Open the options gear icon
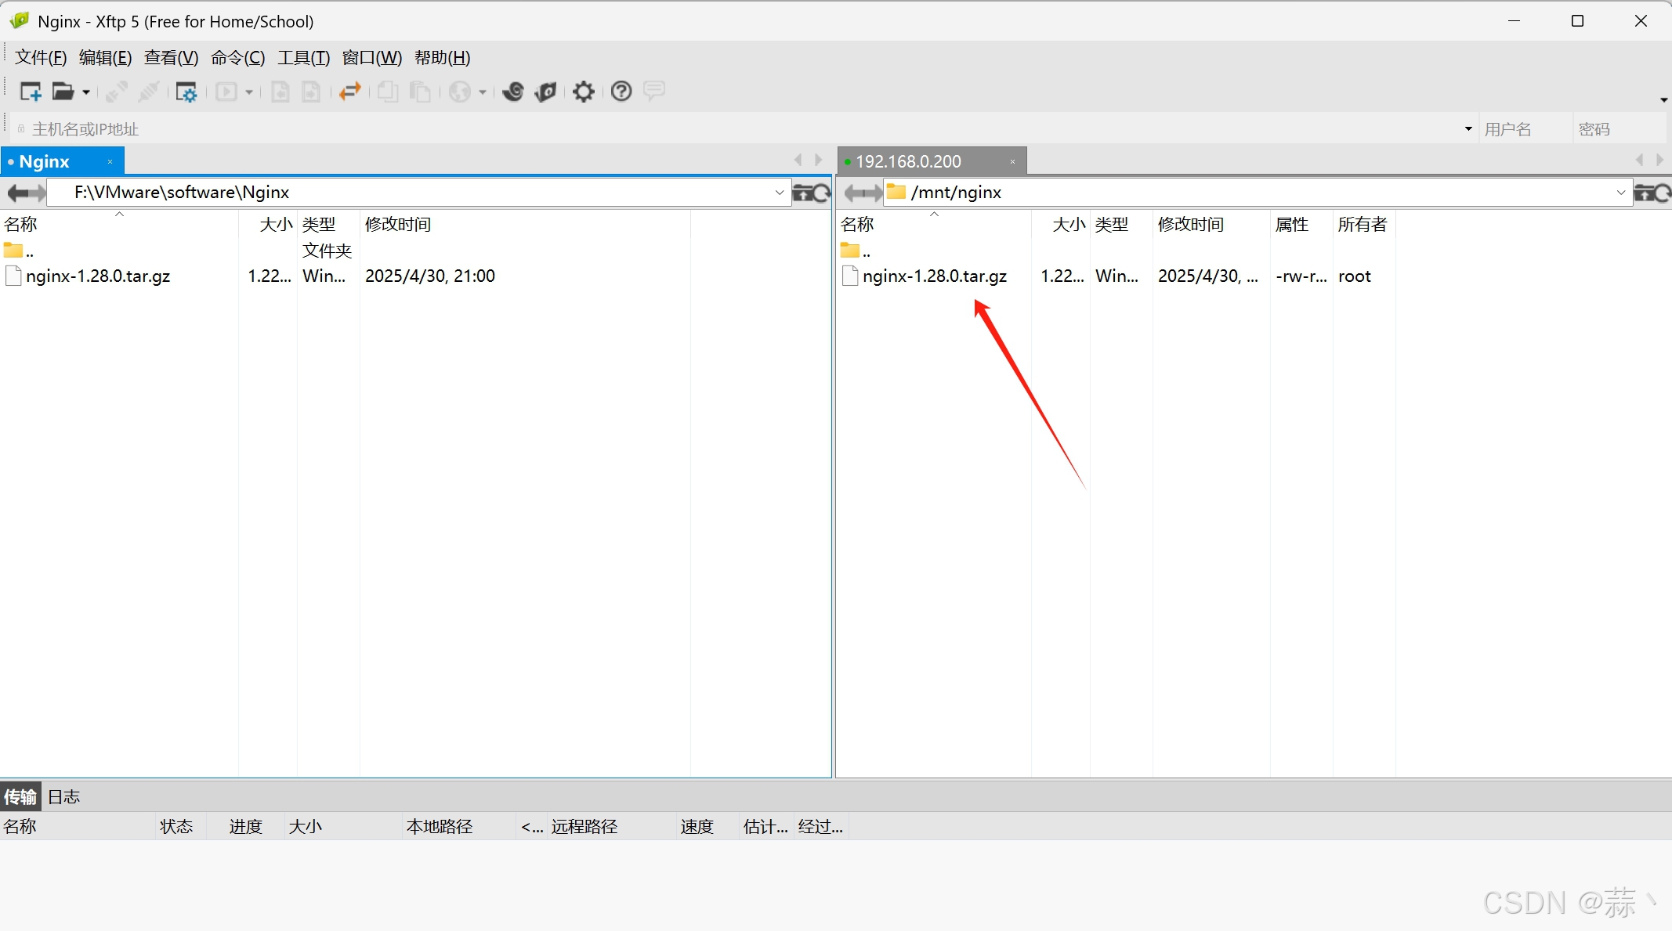 point(583,92)
